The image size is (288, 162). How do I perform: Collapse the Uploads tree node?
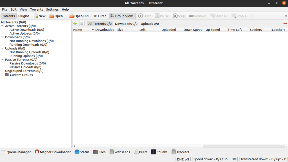(2, 48)
